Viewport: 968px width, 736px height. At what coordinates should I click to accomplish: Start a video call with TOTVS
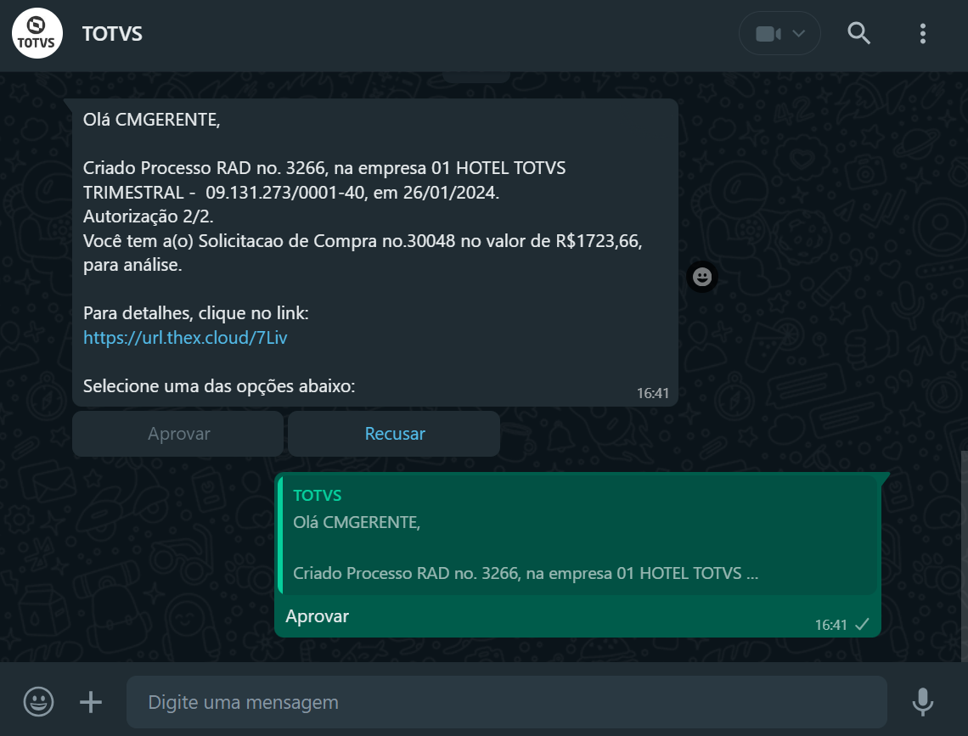click(768, 33)
